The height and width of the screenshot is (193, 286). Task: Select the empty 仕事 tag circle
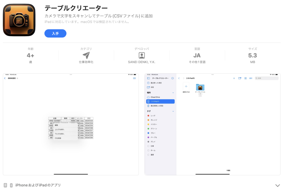tap(148, 146)
